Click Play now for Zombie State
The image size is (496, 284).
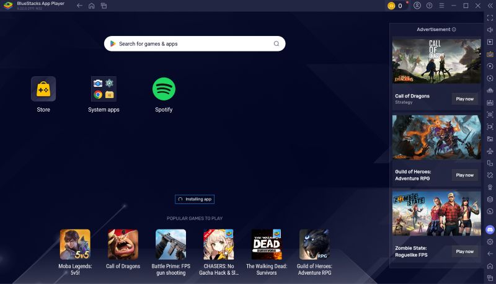click(x=464, y=252)
